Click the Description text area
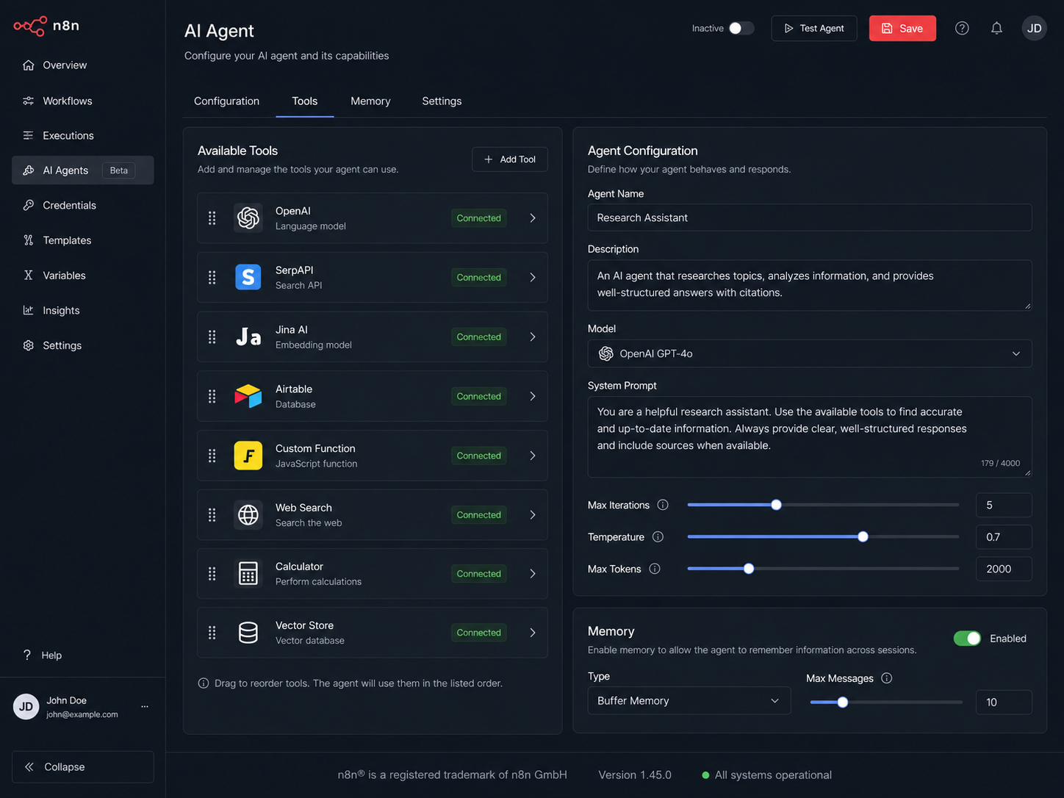Image resolution: width=1064 pixels, height=798 pixels. pyautogui.click(x=810, y=285)
